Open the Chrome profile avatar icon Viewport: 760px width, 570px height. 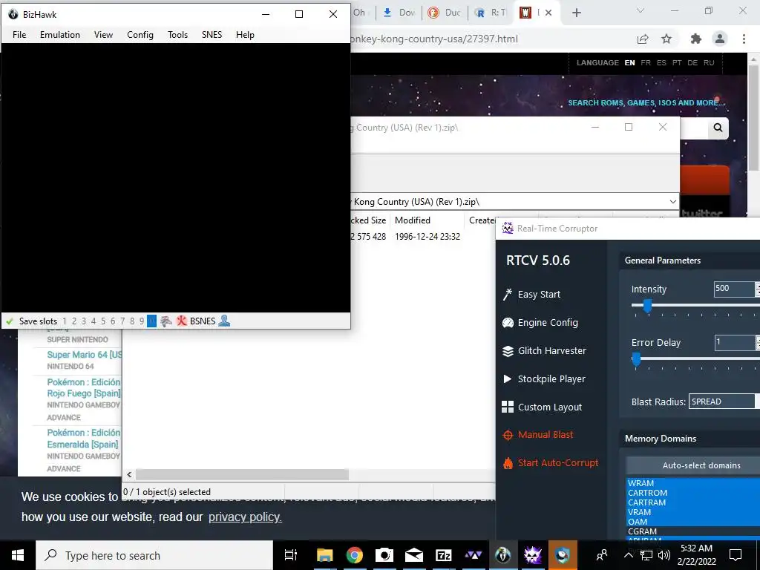coord(720,39)
